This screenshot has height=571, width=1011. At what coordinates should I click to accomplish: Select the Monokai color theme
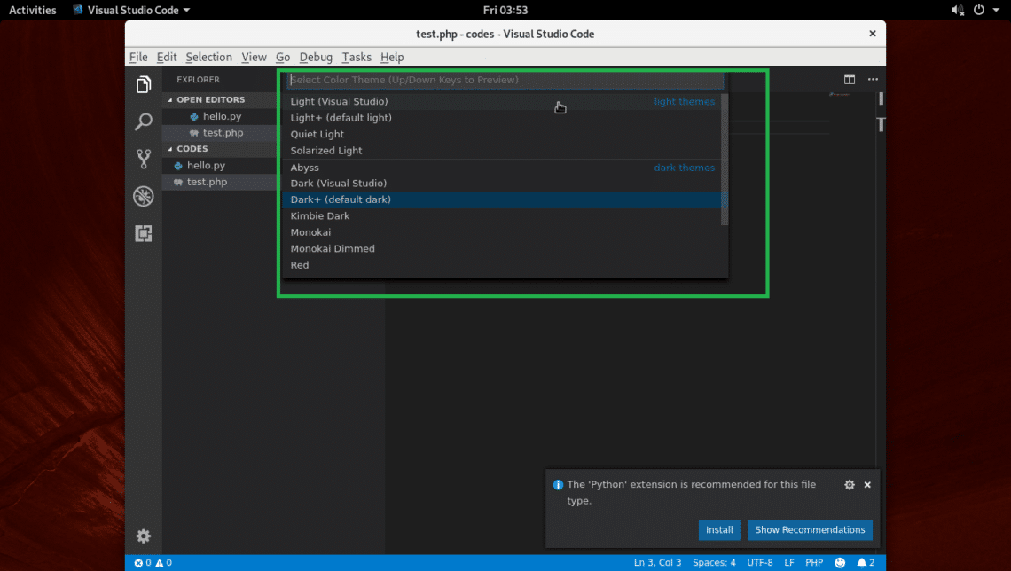click(310, 232)
